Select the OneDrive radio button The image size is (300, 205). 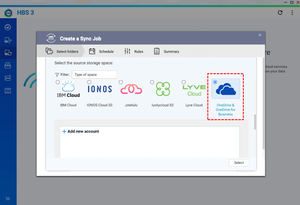215,82
